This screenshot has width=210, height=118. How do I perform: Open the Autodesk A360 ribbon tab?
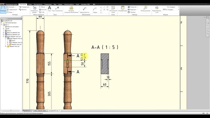click(85, 4)
